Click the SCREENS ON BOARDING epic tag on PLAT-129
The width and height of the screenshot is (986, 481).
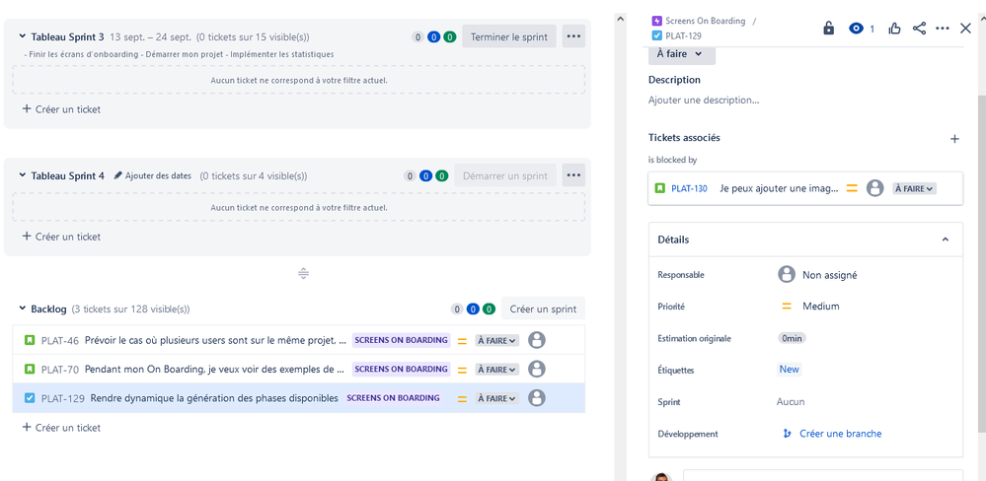coord(393,397)
